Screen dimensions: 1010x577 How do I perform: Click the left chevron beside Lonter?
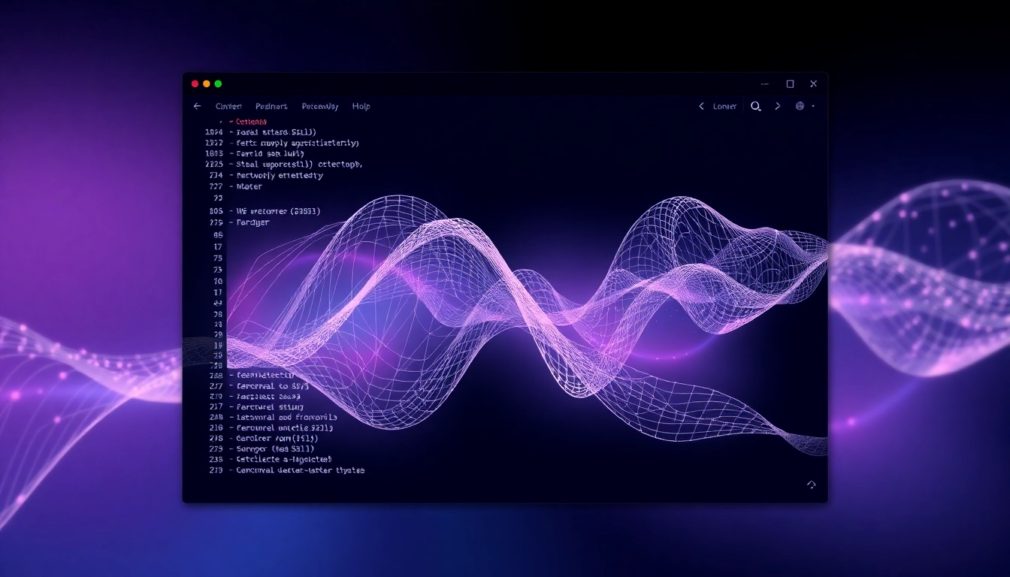(701, 107)
